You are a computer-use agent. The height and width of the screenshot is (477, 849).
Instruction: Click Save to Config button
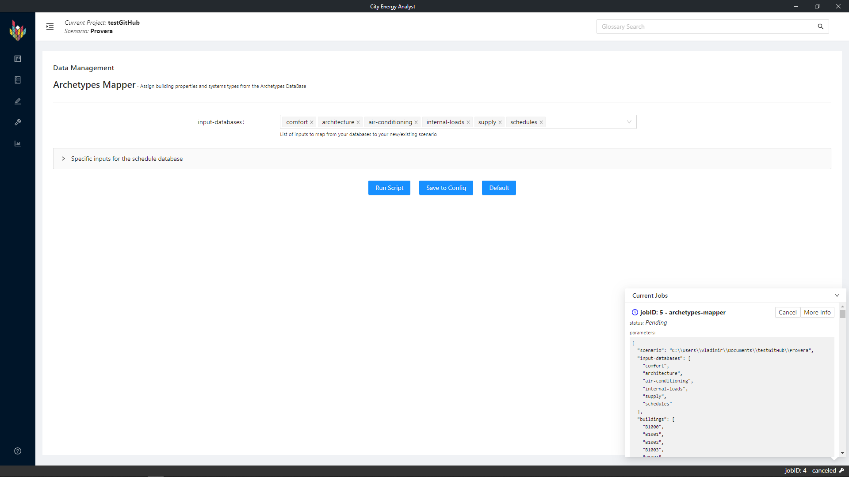(x=446, y=188)
